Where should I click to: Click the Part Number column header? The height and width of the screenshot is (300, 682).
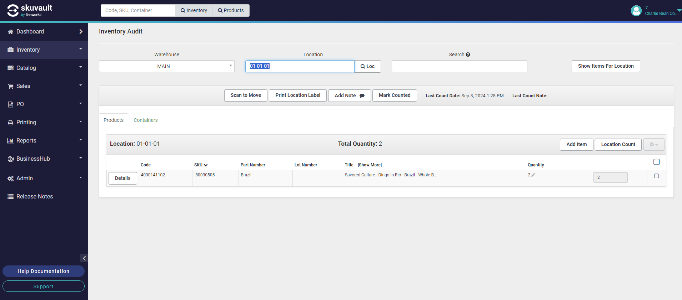tap(253, 165)
